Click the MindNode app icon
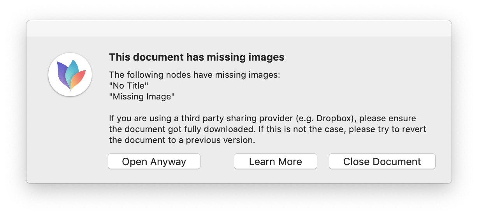 (x=70, y=75)
